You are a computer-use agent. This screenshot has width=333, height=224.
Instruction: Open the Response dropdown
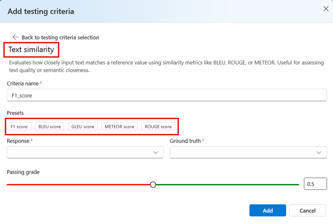coord(85,153)
